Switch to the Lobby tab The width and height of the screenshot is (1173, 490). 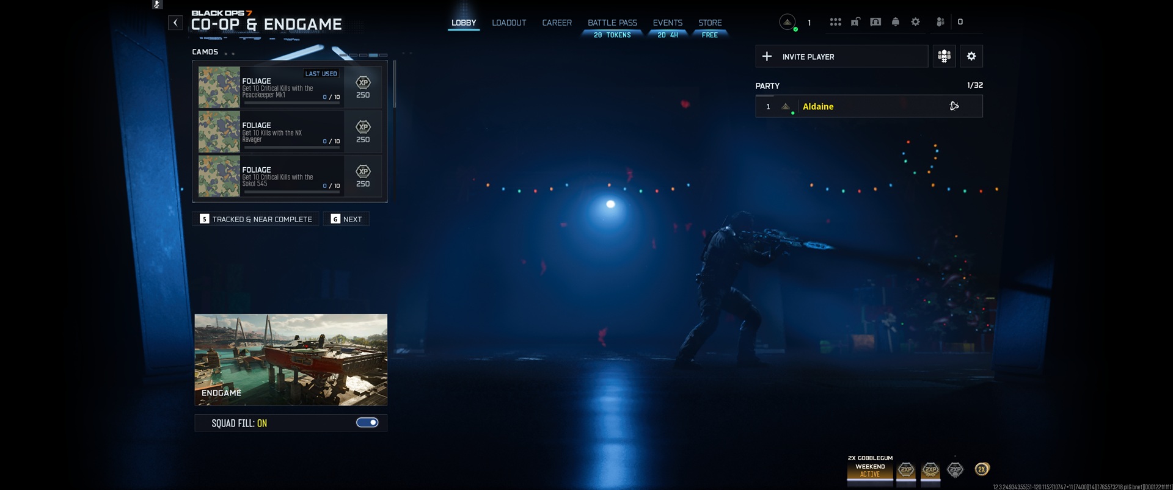(464, 23)
